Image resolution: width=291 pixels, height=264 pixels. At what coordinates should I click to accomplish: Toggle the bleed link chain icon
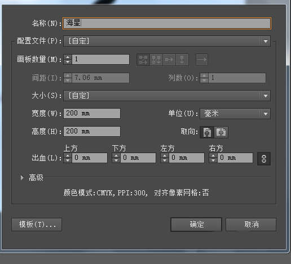(264, 159)
